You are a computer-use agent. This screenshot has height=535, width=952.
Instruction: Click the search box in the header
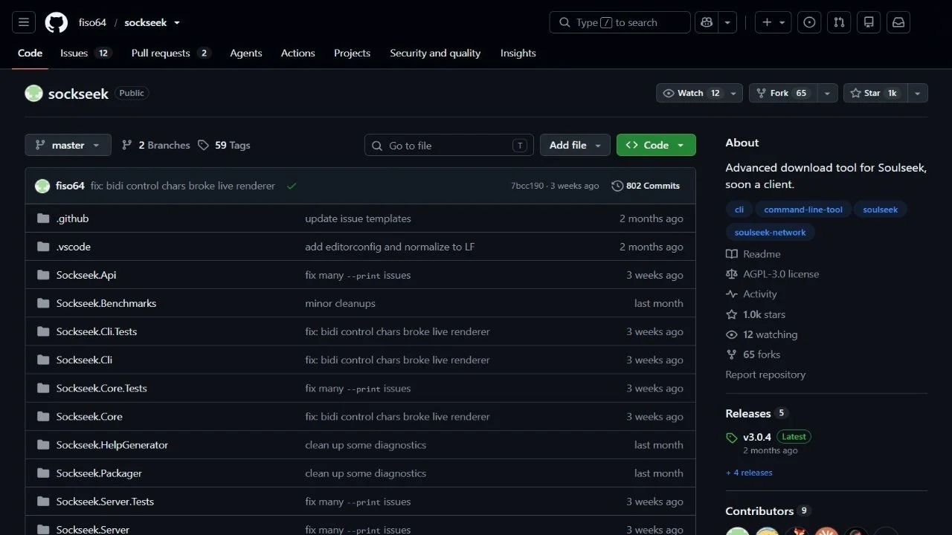point(620,22)
